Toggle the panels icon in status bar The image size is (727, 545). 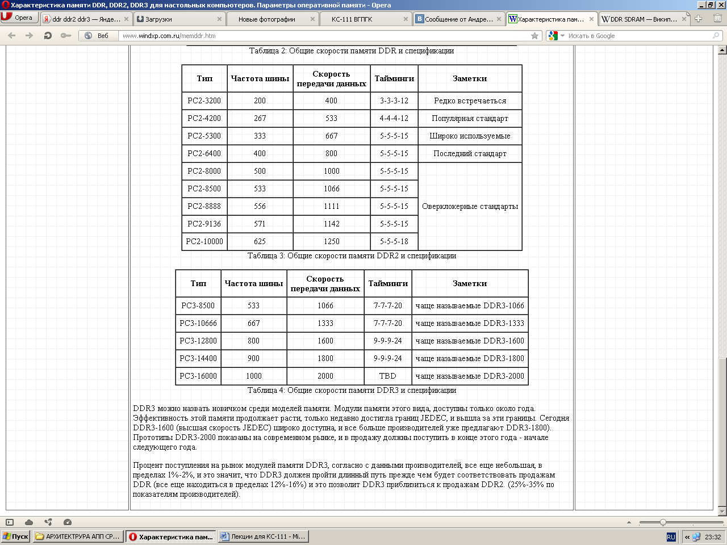point(10,522)
